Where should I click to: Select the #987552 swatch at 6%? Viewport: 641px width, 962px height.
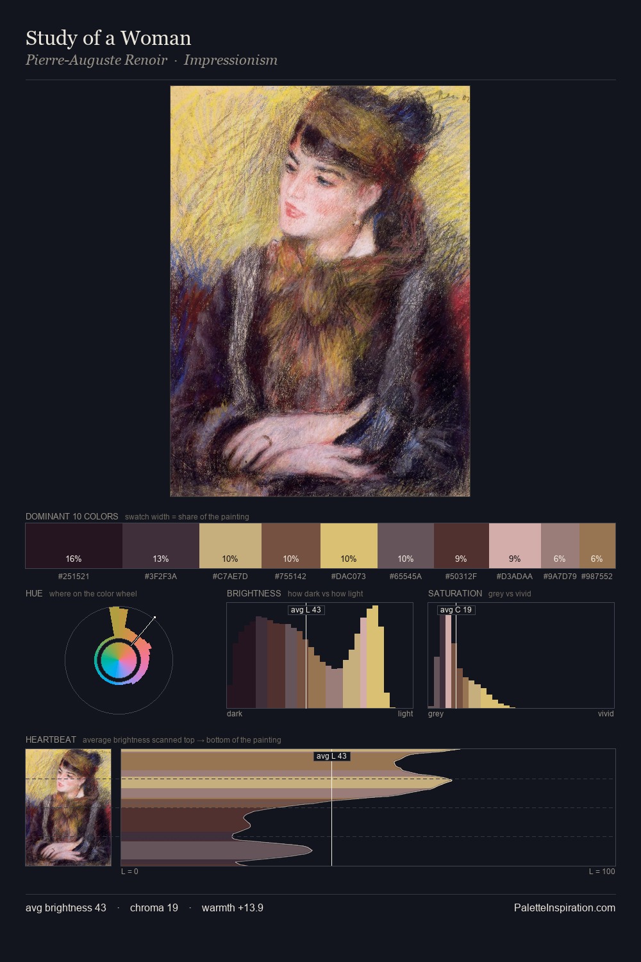pyautogui.click(x=597, y=546)
